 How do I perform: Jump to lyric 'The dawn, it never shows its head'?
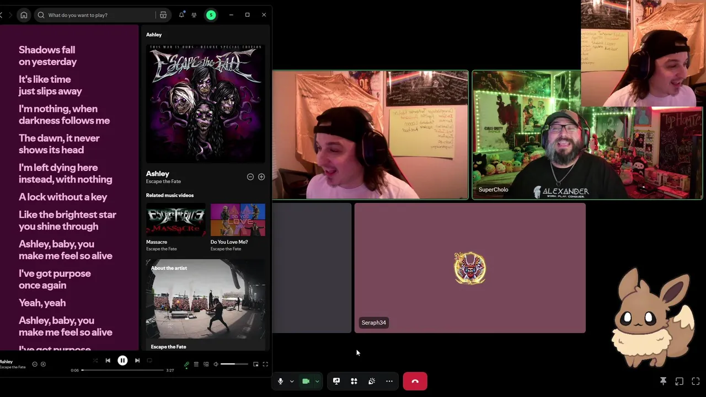[59, 144]
